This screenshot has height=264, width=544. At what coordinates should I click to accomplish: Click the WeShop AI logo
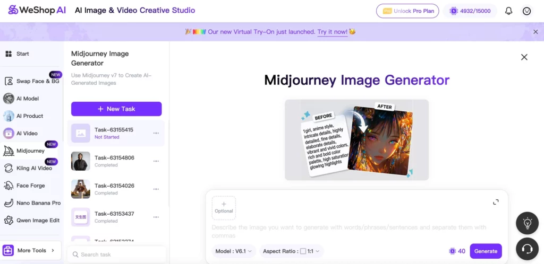36,10
